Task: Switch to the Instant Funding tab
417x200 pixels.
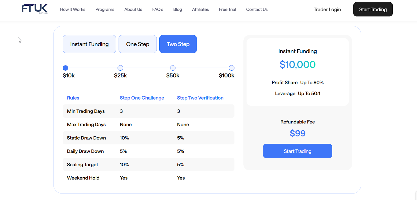Action: tap(89, 44)
